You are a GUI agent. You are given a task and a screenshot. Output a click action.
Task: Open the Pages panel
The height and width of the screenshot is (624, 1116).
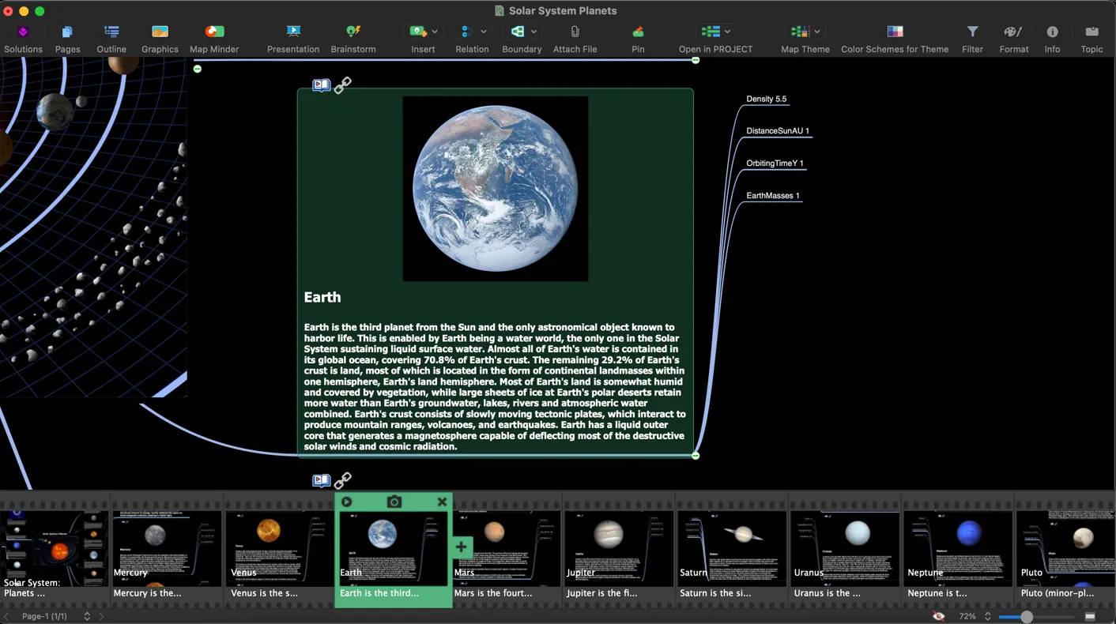67,36
